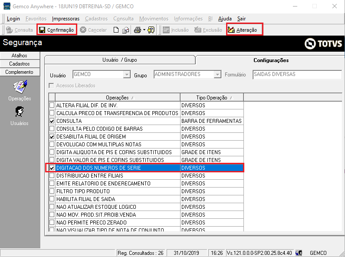Switch to the Configurações tab

(271, 60)
